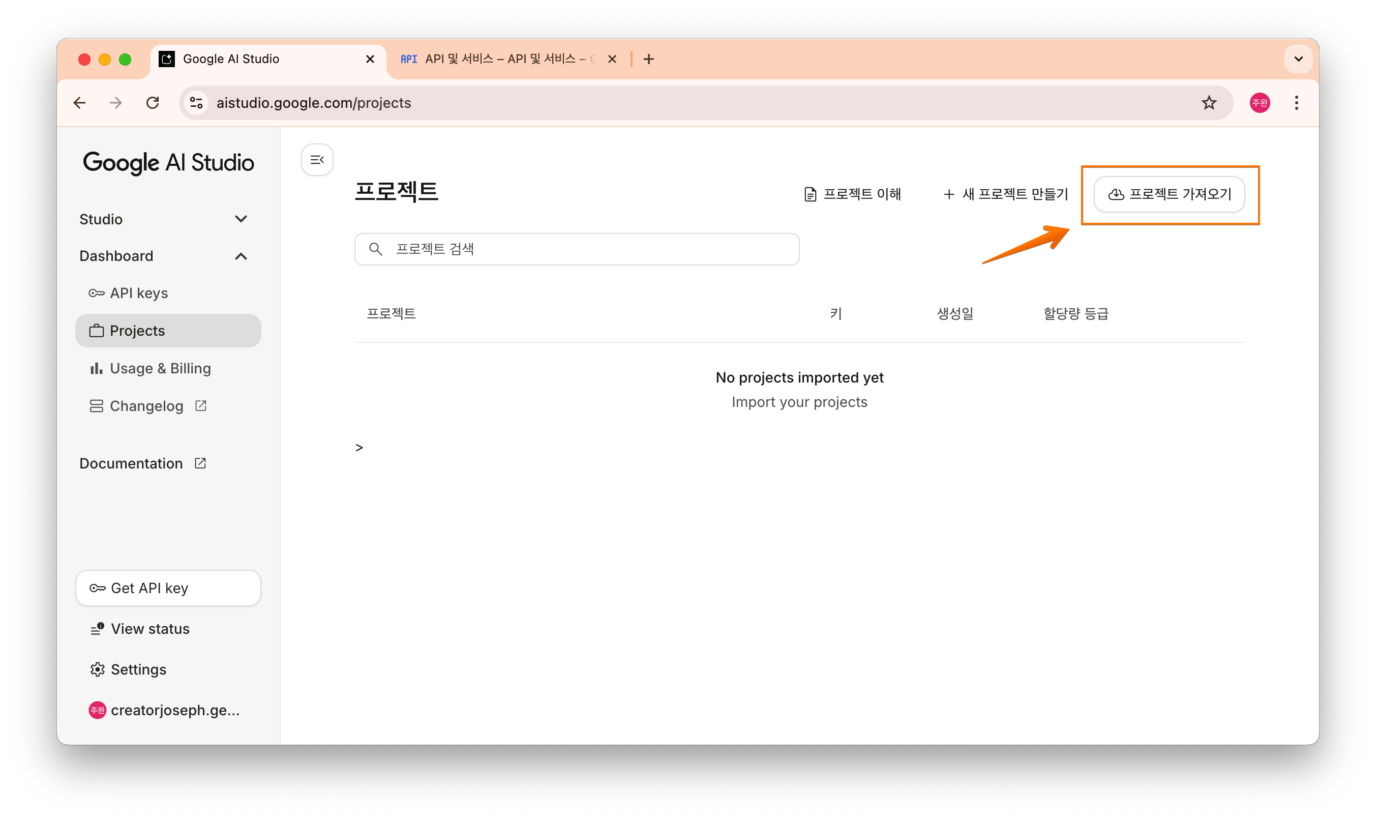Expand the Studio sidebar section
Viewport: 1376px width, 820px height.
[241, 219]
